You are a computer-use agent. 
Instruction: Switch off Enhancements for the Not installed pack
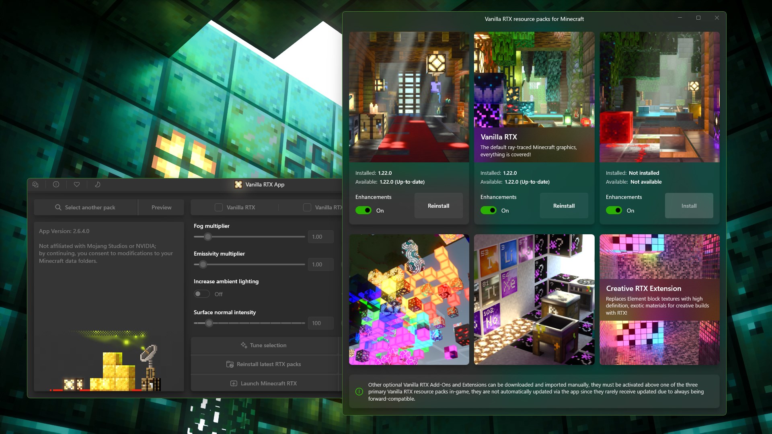tap(614, 210)
